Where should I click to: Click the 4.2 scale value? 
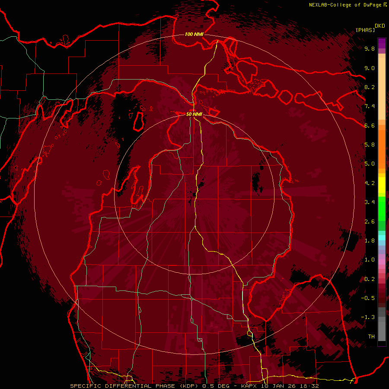click(370, 183)
